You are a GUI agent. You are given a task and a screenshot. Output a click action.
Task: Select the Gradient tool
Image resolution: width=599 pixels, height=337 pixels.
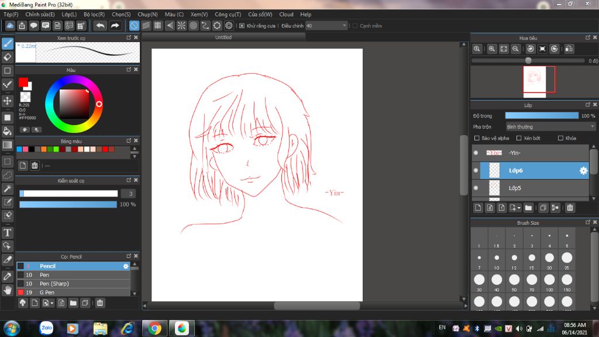[7, 145]
